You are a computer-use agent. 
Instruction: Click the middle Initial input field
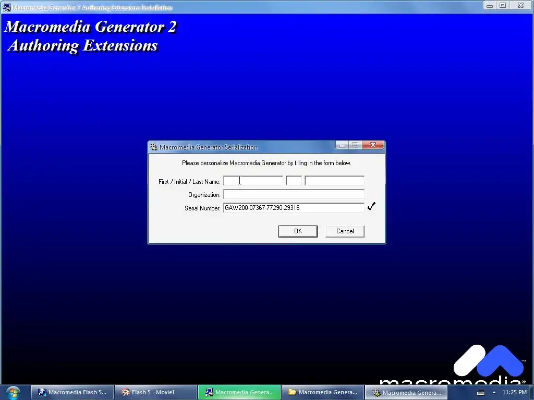tap(294, 181)
